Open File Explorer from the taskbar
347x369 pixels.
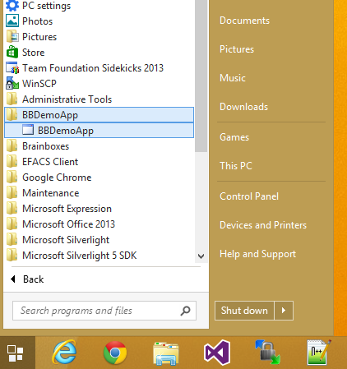[166, 353]
